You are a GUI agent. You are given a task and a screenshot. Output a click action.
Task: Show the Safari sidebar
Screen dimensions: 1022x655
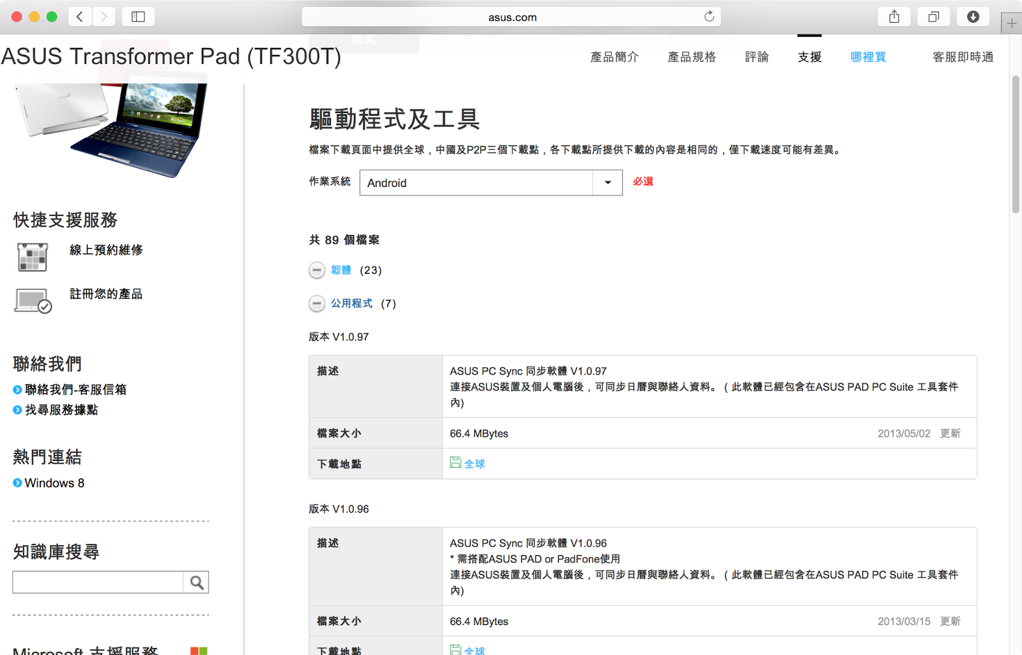[x=138, y=17]
